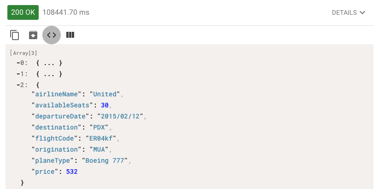The height and width of the screenshot is (189, 378).
Task: Expand array item 0
Action: click(22, 63)
